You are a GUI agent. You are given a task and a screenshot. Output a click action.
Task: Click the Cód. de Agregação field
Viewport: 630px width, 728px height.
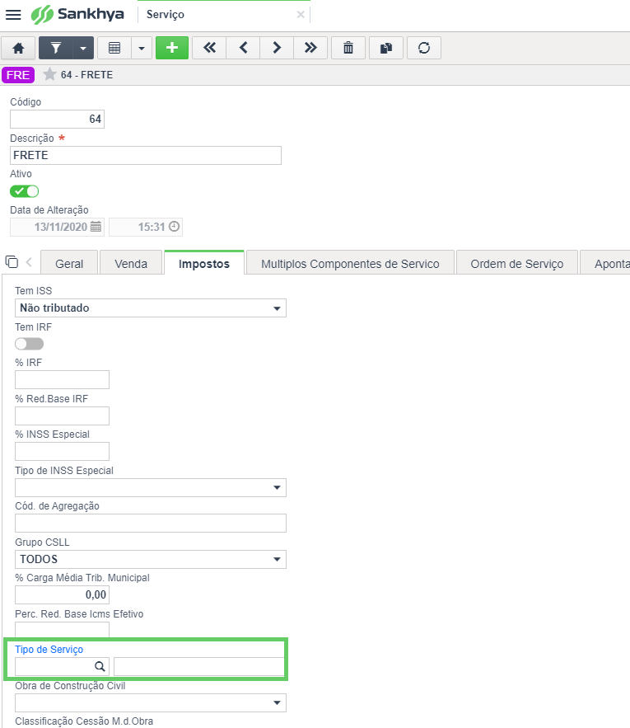(x=151, y=524)
